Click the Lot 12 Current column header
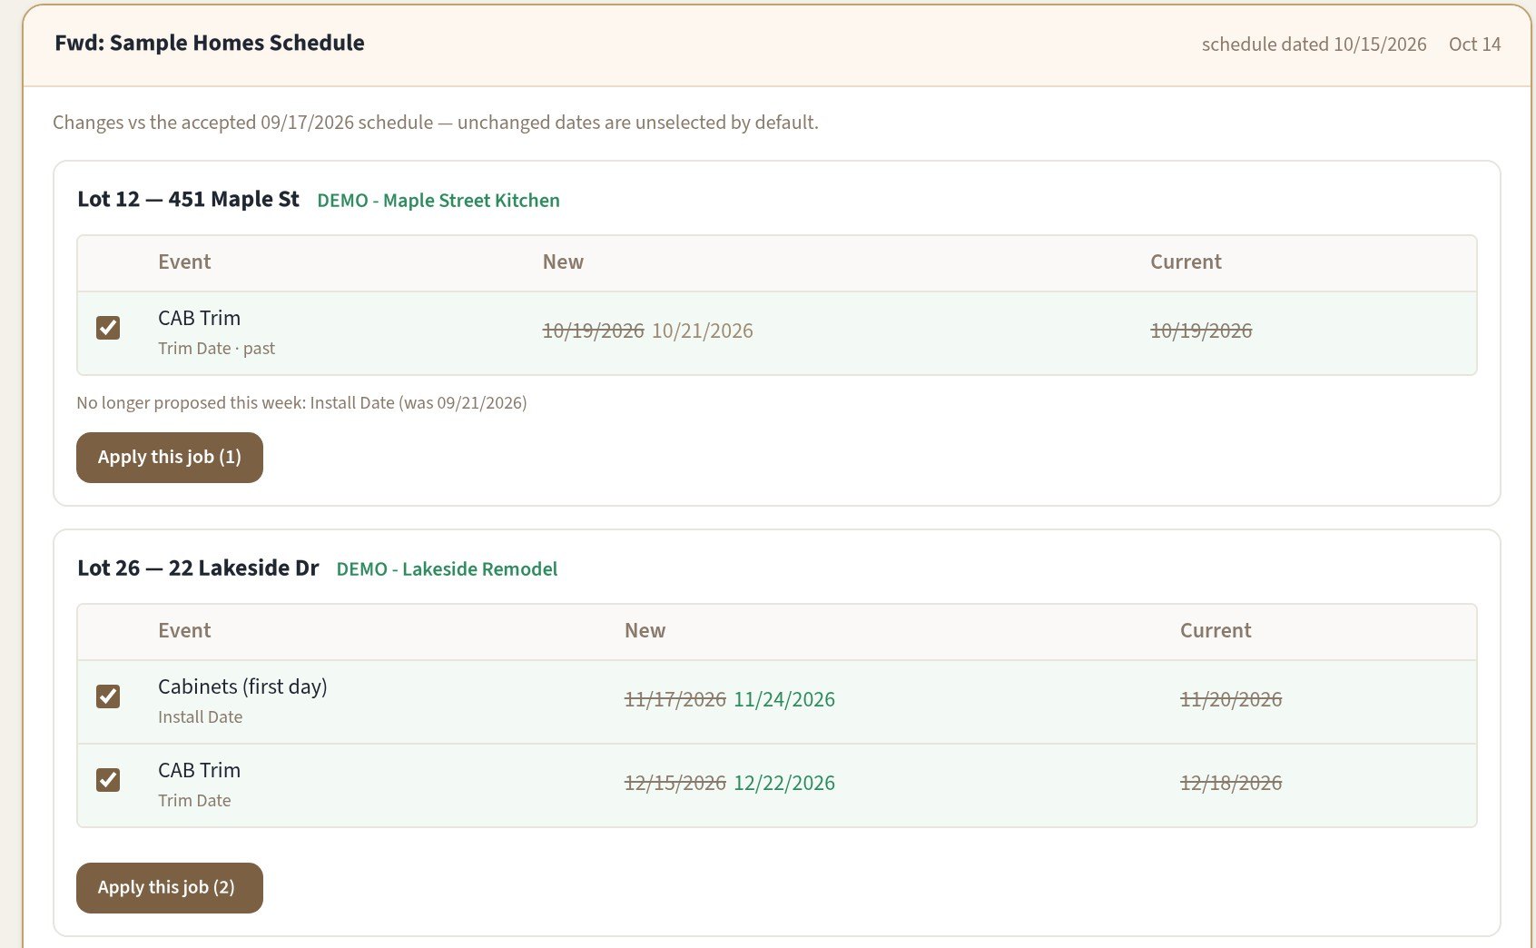The height and width of the screenshot is (948, 1536). tap(1186, 262)
